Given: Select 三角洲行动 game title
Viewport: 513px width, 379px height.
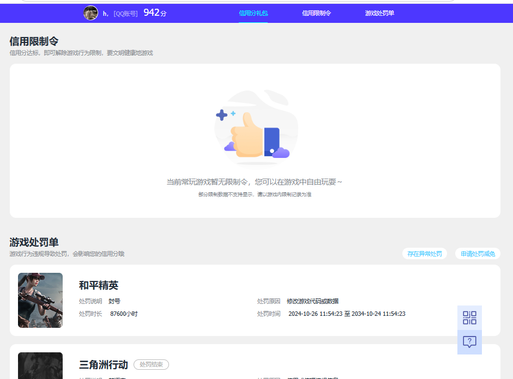Looking at the screenshot, I should 104,365.
